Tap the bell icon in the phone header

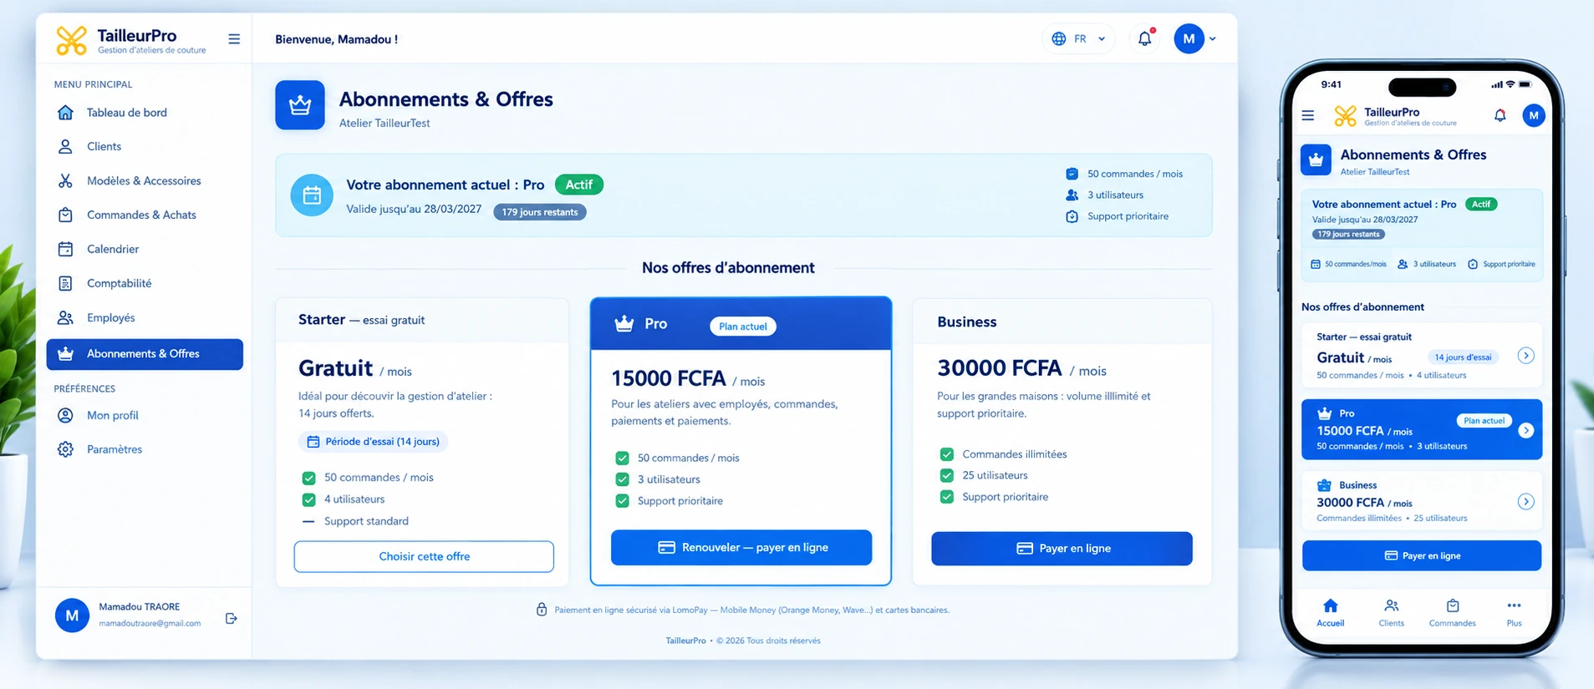click(x=1500, y=116)
